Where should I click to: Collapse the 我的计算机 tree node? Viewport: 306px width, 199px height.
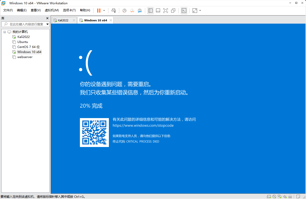coord(5,32)
